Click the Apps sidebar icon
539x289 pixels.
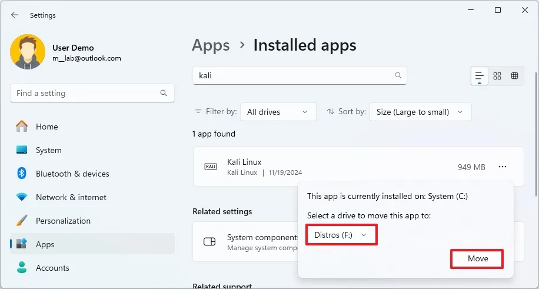[x=22, y=244]
